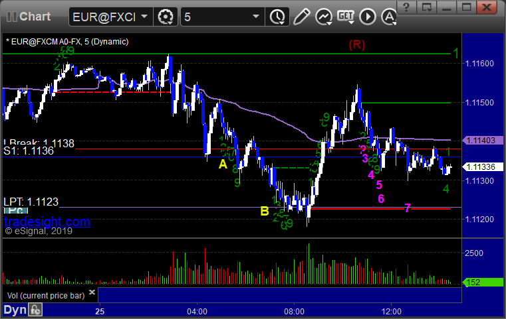
Task: Click the 1.11500 price axis label
Action: [479, 103]
